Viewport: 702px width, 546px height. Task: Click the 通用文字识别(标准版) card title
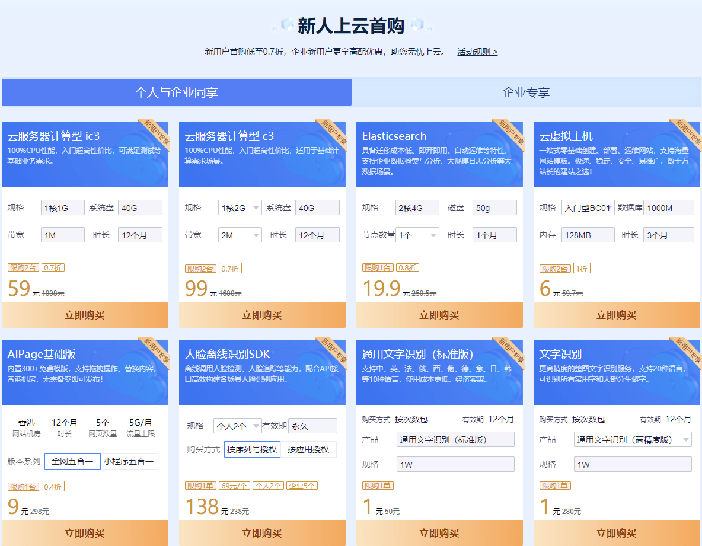pos(417,354)
